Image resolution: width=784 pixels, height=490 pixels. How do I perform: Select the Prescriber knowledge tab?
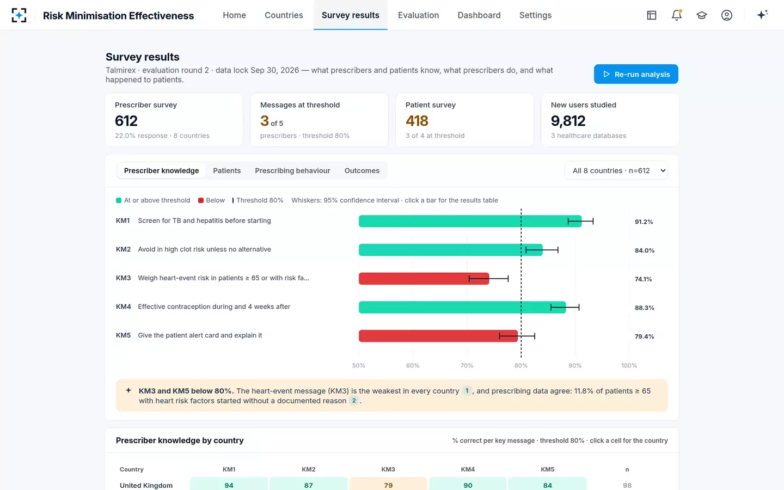[x=161, y=170]
